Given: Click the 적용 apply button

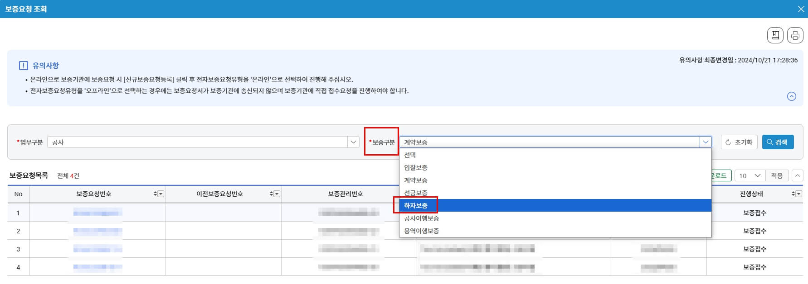Looking at the screenshot, I should point(777,175).
